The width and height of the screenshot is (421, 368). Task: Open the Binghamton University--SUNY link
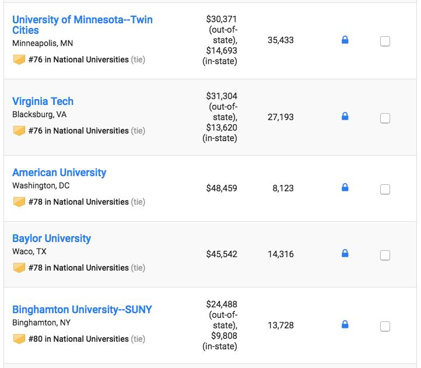pos(82,310)
